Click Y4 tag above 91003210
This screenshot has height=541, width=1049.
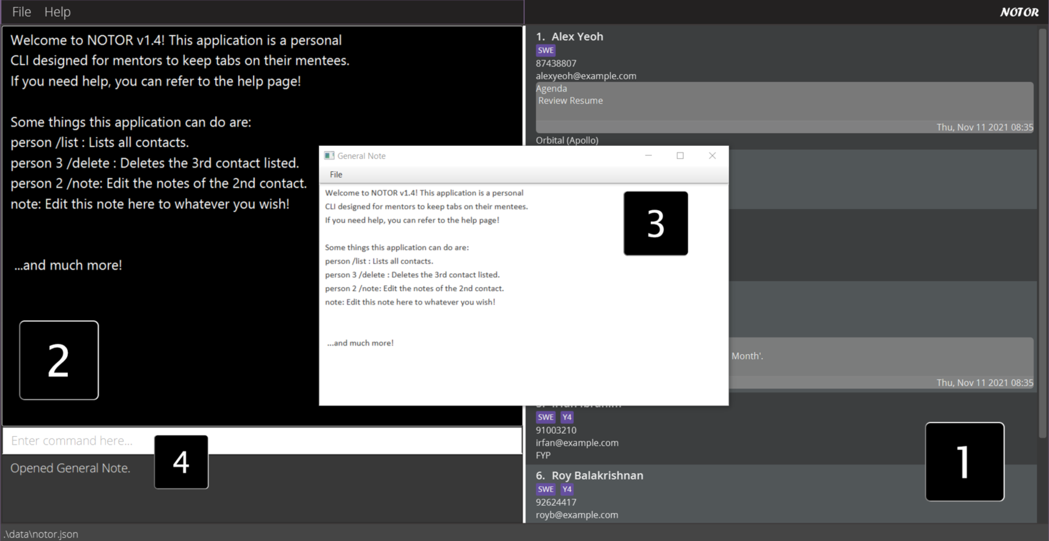567,417
